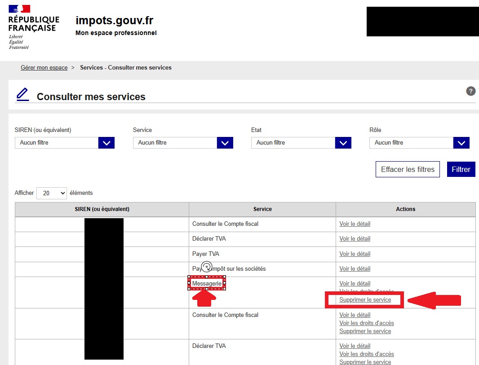This screenshot has width=479, height=365.
Task: Click Supprimer le service for the Messagerie row
Action: click(364, 299)
